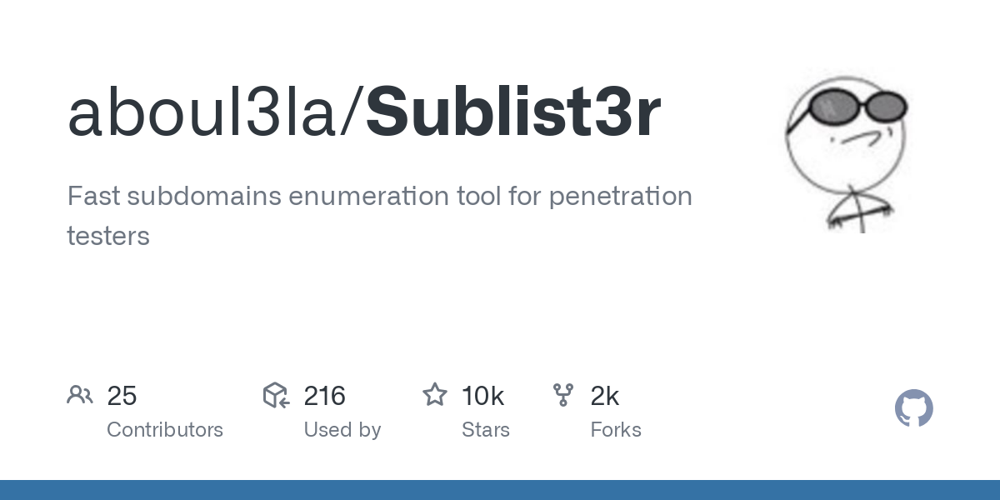The image size is (1000, 500).
Task: Click the Contributors label
Action: pos(165,430)
